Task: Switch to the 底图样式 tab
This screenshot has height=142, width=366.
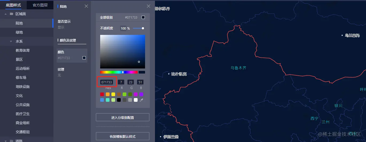Action: pyautogui.click(x=13, y=5)
